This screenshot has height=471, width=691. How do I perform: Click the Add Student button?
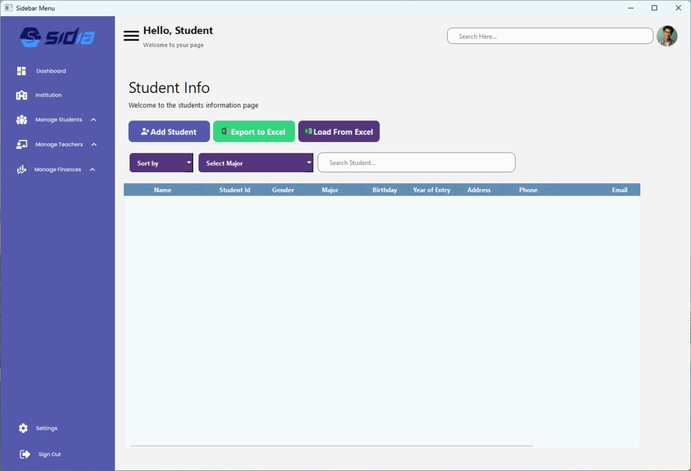pos(169,132)
